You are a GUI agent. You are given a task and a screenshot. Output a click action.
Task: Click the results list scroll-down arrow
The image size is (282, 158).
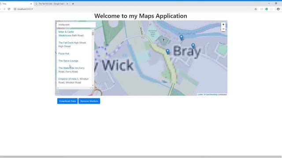(x=93, y=86)
